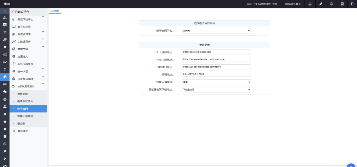Click the blue floating button at bottom right
Viewport: 357px width, 167px height.
351,165
